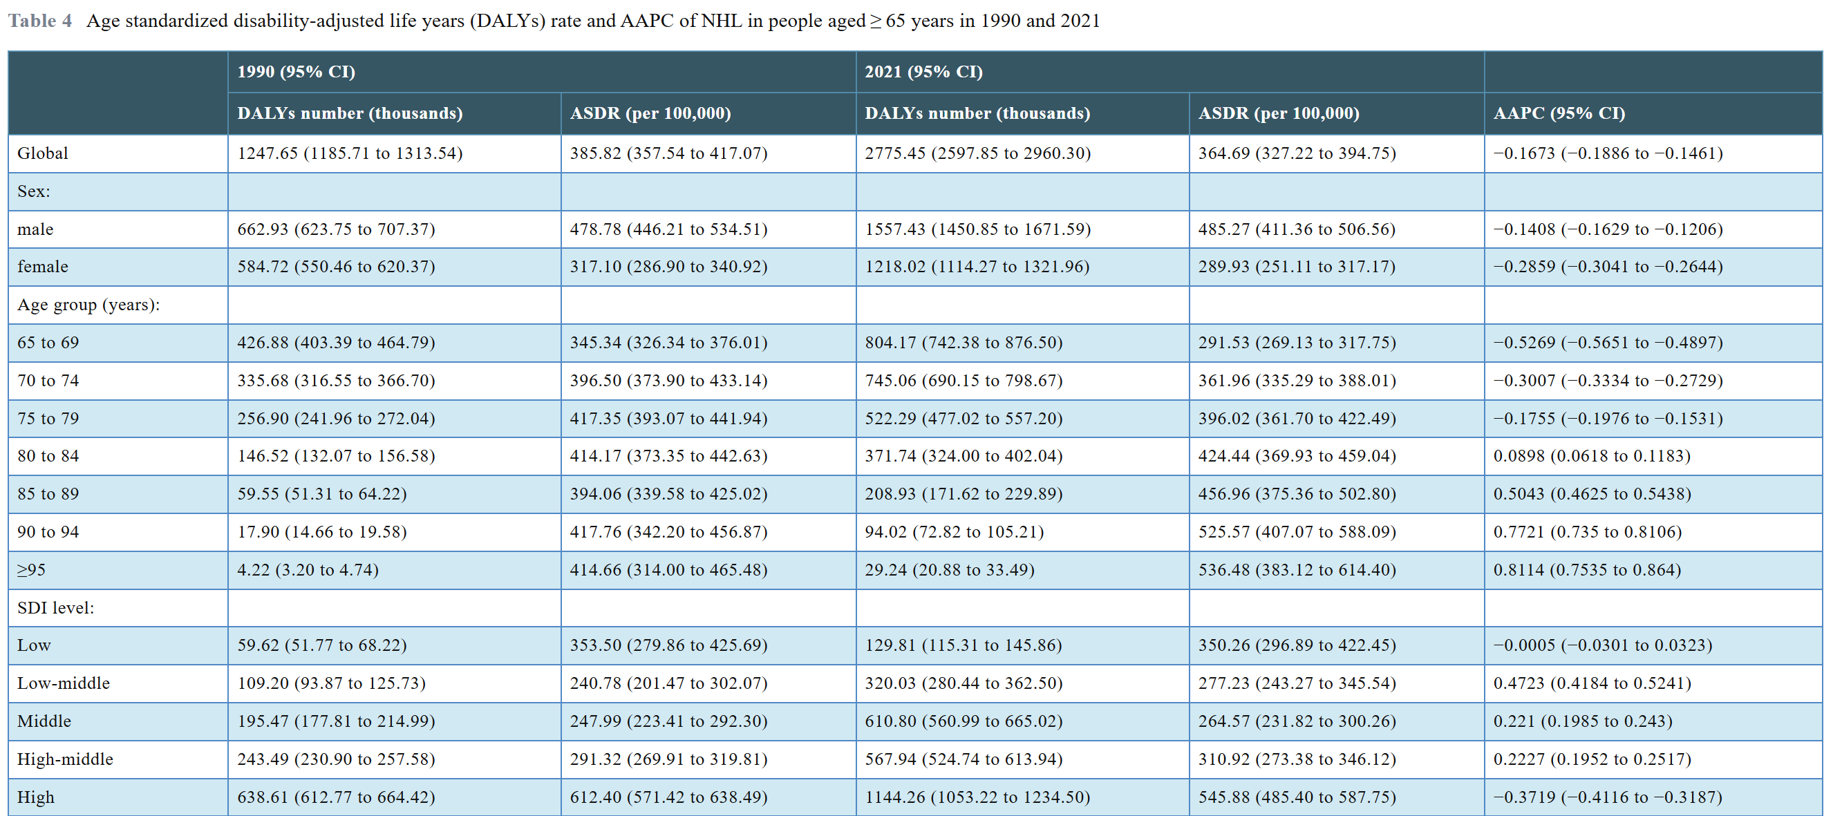The height and width of the screenshot is (816, 1842).
Task: Click the Sex: section row label
Action: click(x=34, y=191)
